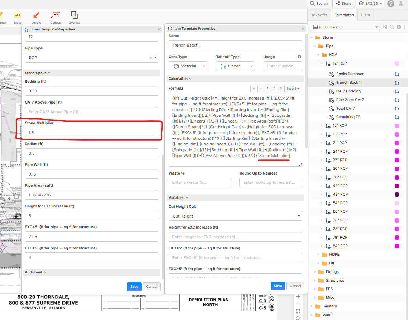Open the Overlay tool
The image size is (408, 320).
[x=74, y=17]
